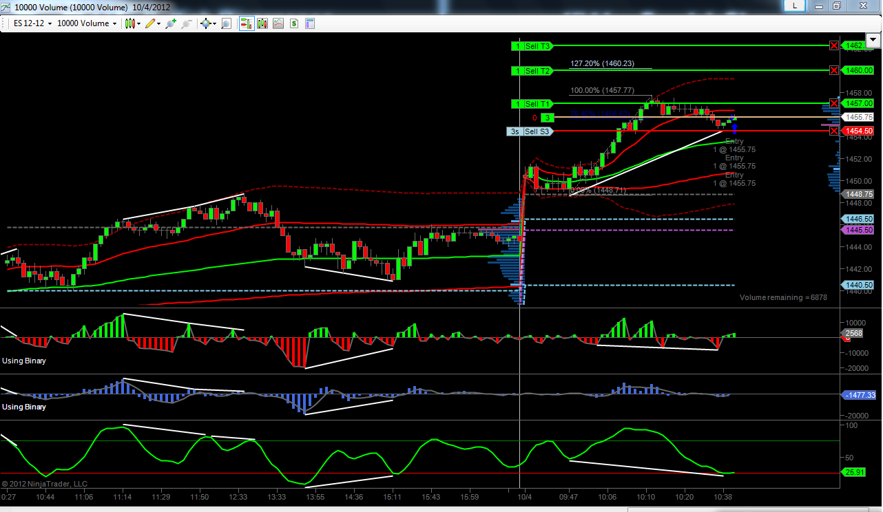883x512 pixels.
Task: Cancel the Sell T2 order with its X
Action: click(834, 70)
